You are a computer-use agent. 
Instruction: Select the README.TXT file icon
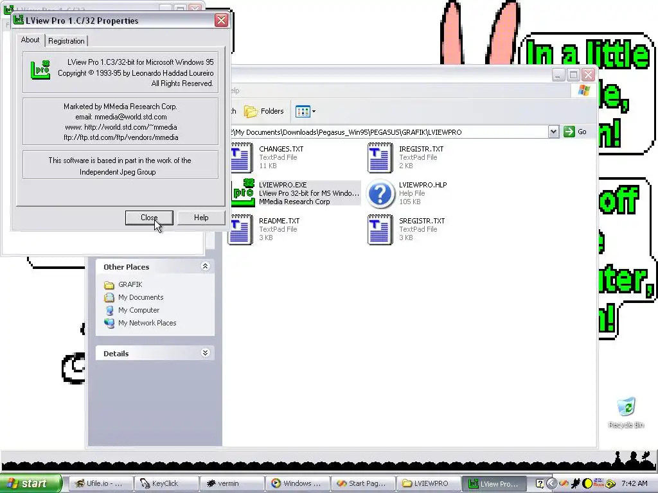click(240, 229)
